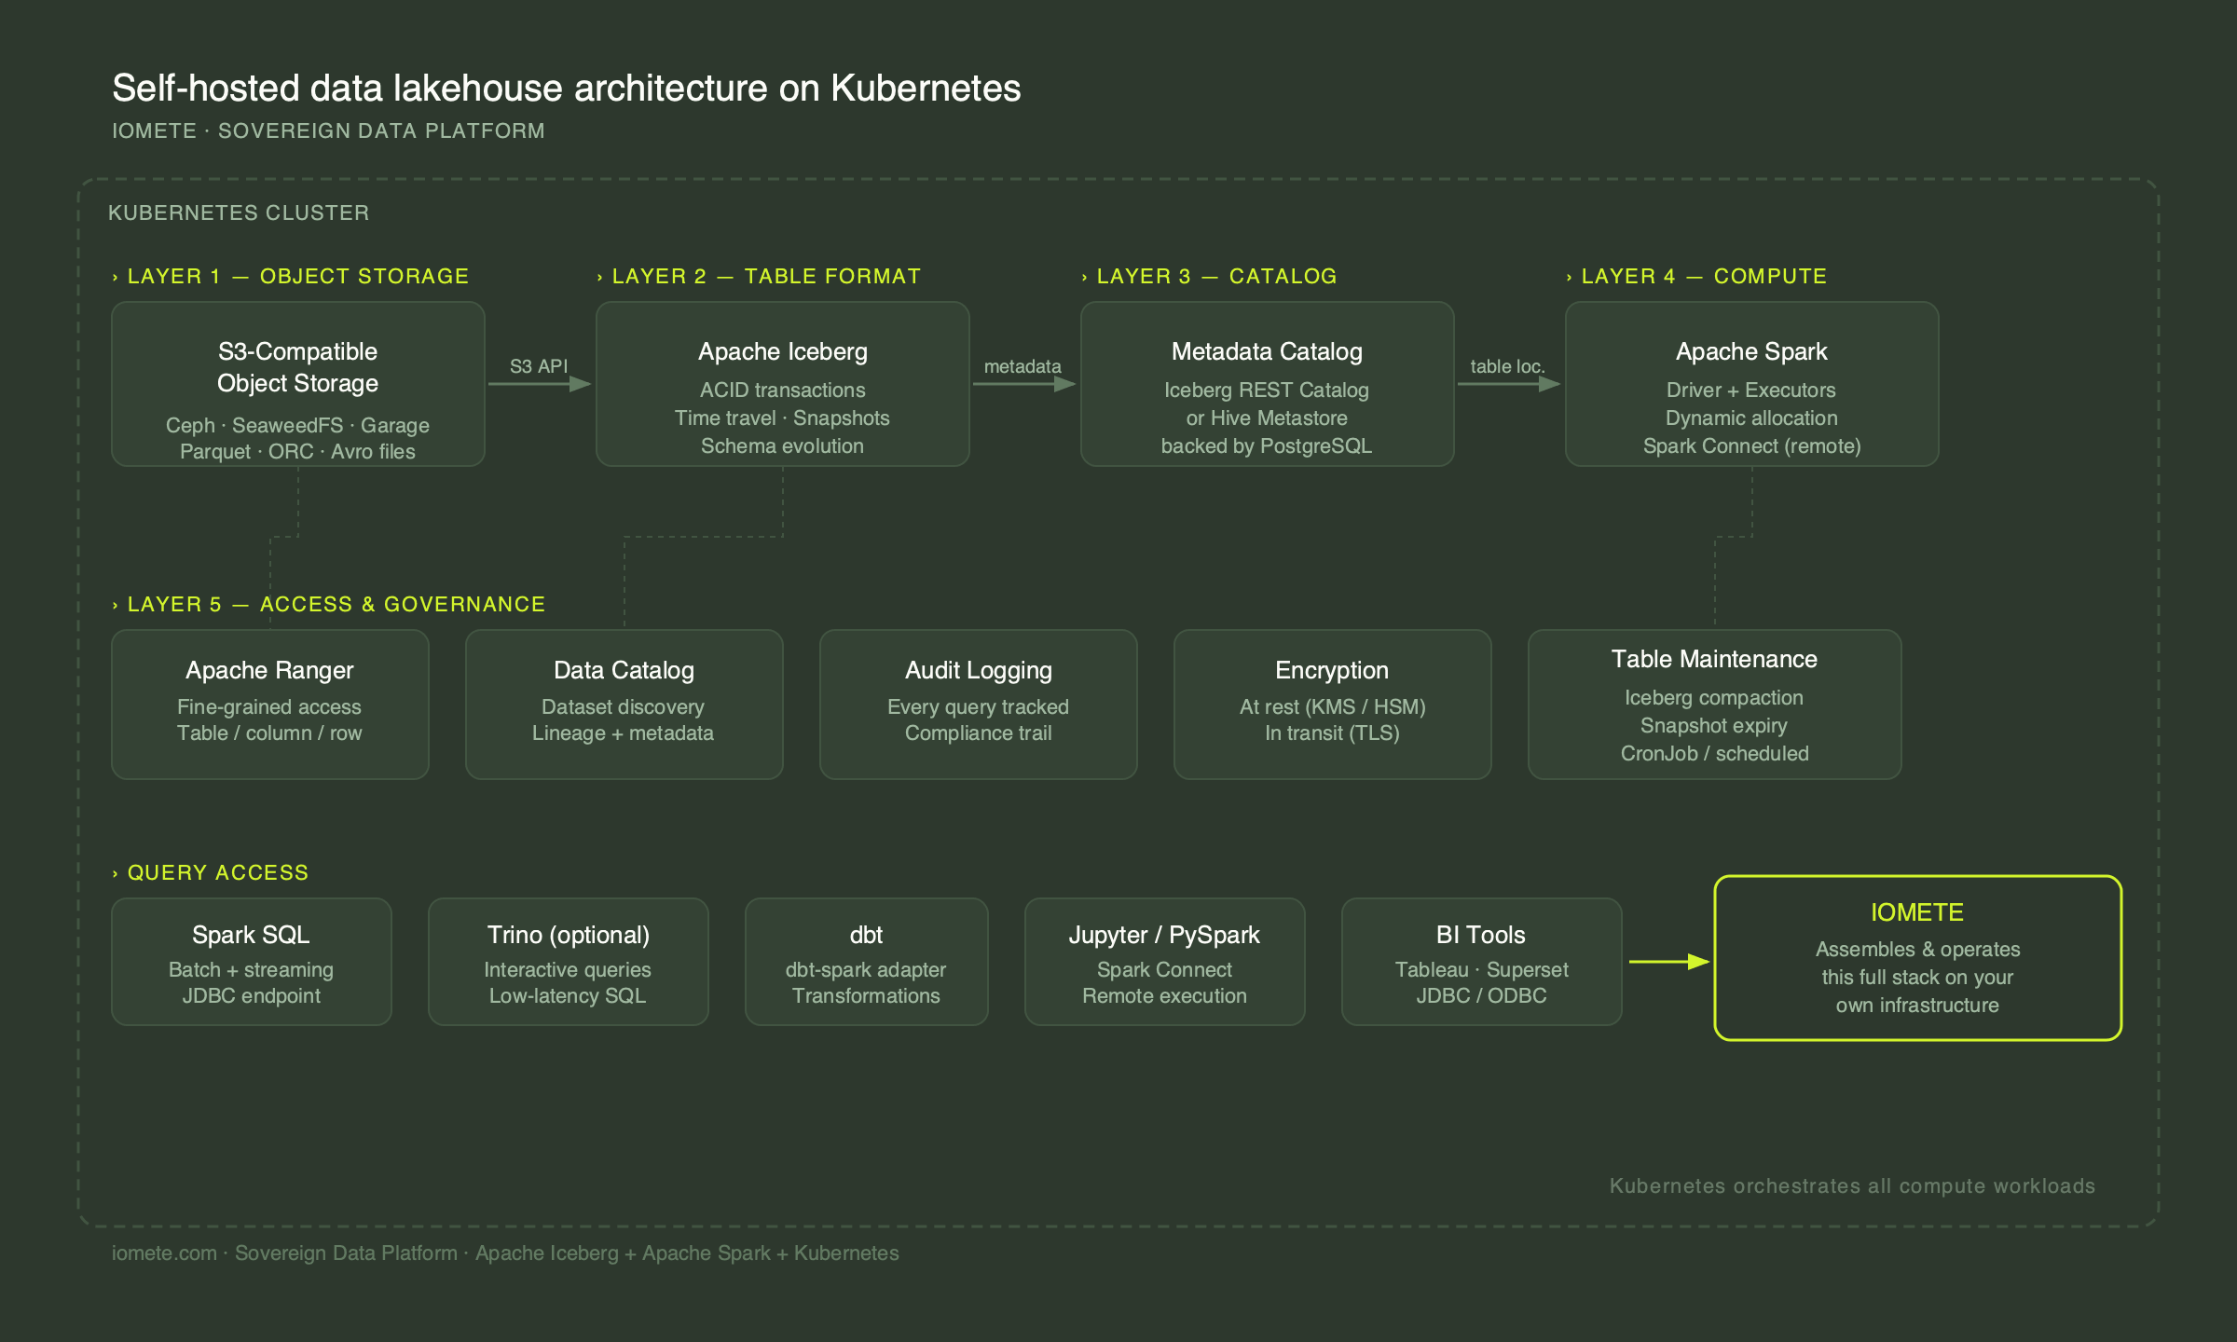
Task: Click the 'LAYER 5 — ACCESS & GOVERNANCE' heading
Action: click(x=336, y=605)
